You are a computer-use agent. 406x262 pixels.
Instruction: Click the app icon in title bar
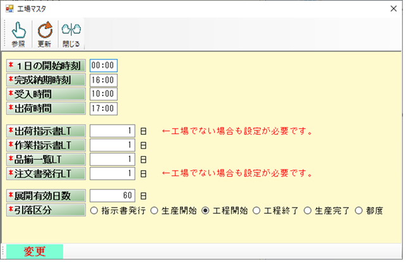point(9,8)
